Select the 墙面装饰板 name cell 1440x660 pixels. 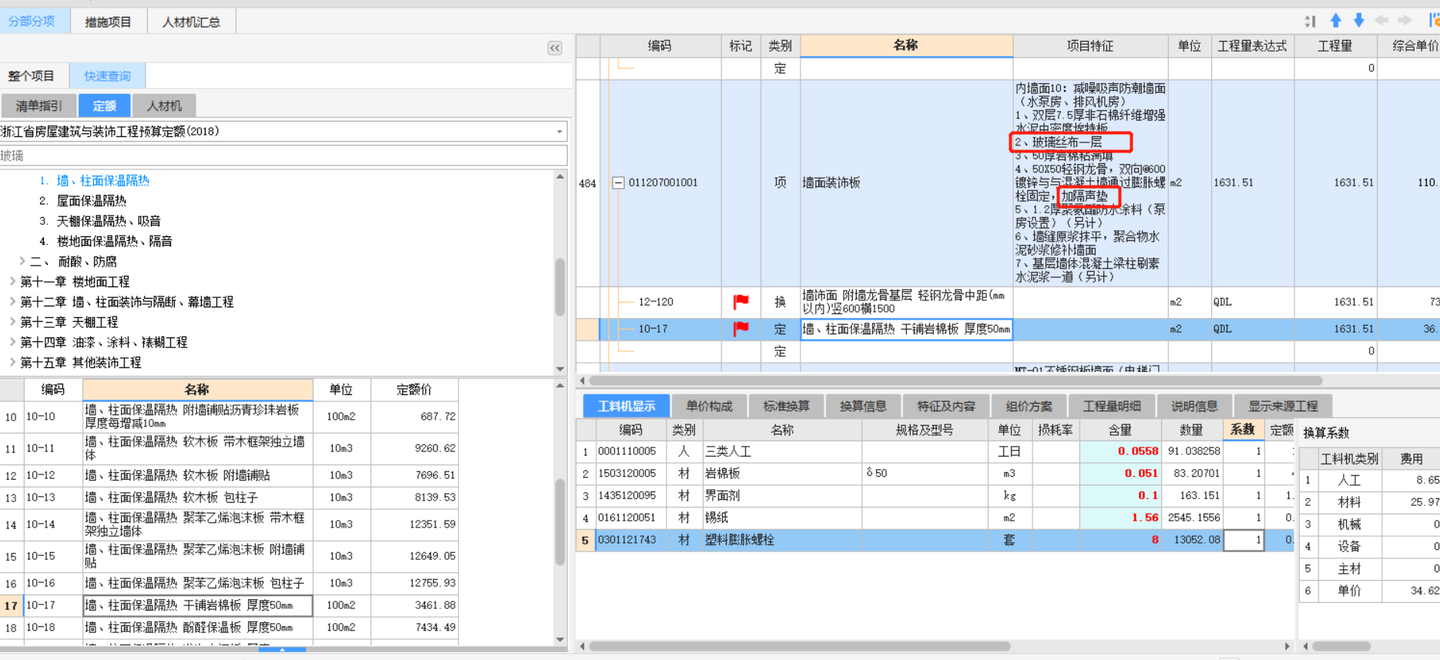(906, 183)
